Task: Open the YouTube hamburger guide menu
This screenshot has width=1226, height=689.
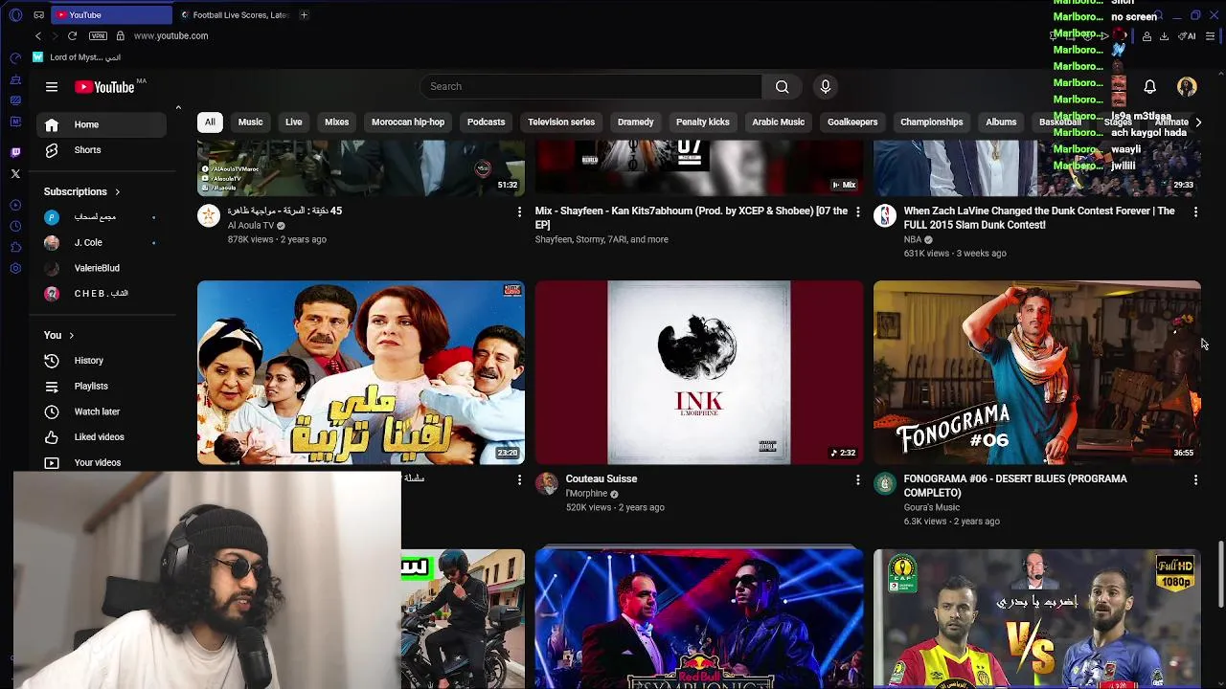Action: (x=52, y=87)
